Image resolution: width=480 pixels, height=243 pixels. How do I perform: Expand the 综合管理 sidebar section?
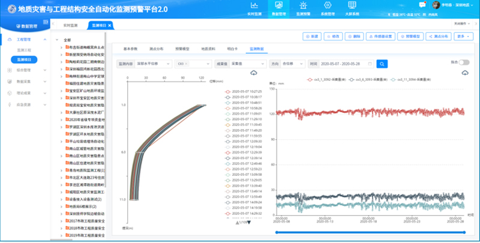[23, 70]
